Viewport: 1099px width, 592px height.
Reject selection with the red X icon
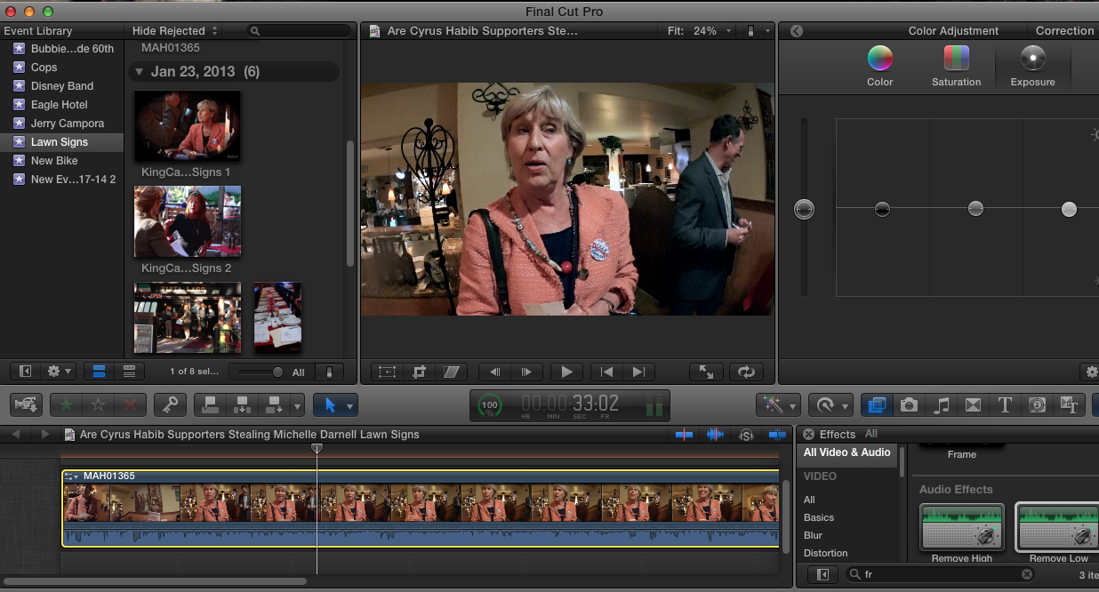[x=131, y=405]
